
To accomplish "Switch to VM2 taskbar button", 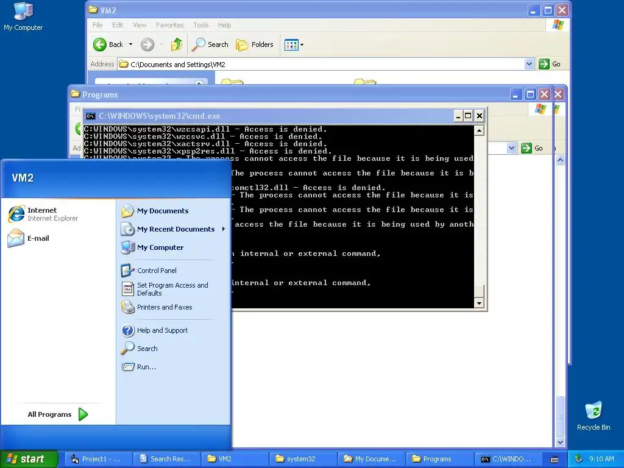I will 235,459.
